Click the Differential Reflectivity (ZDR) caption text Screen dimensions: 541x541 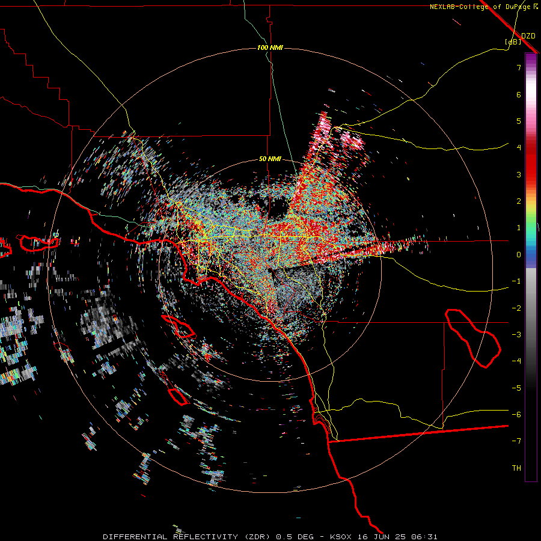coord(188,537)
